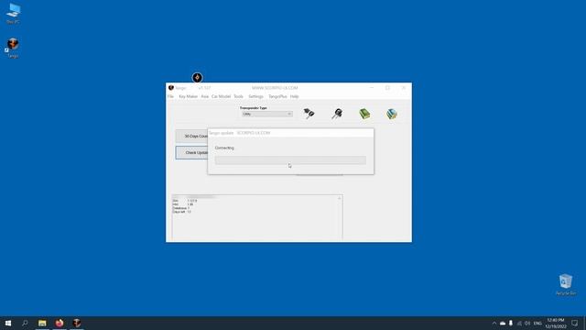Click the 30 Days Counter button
The width and height of the screenshot is (586, 330).
191,137
